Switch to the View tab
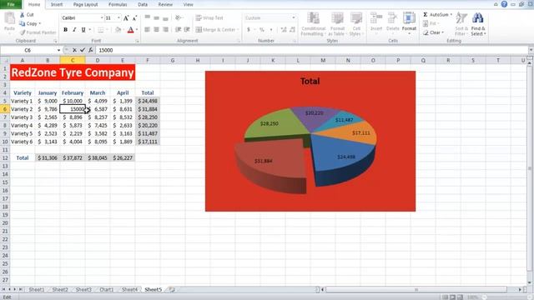 pos(189,4)
